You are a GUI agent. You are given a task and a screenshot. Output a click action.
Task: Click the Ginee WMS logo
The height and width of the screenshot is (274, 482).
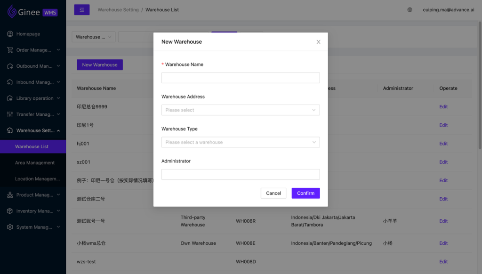[x=32, y=12]
